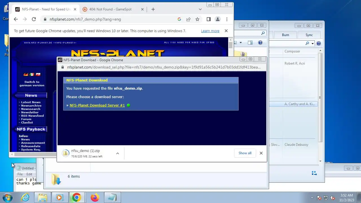The width and height of the screenshot is (361, 203).
Task: Open Firefox from the taskbar
Action: (95, 197)
